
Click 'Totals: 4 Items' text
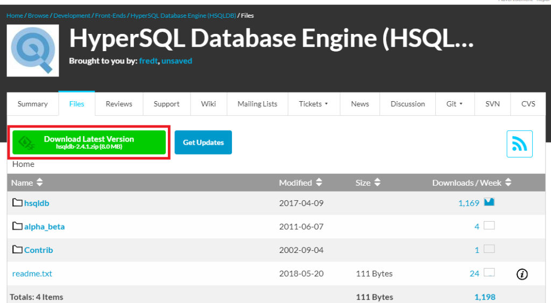coord(37,297)
